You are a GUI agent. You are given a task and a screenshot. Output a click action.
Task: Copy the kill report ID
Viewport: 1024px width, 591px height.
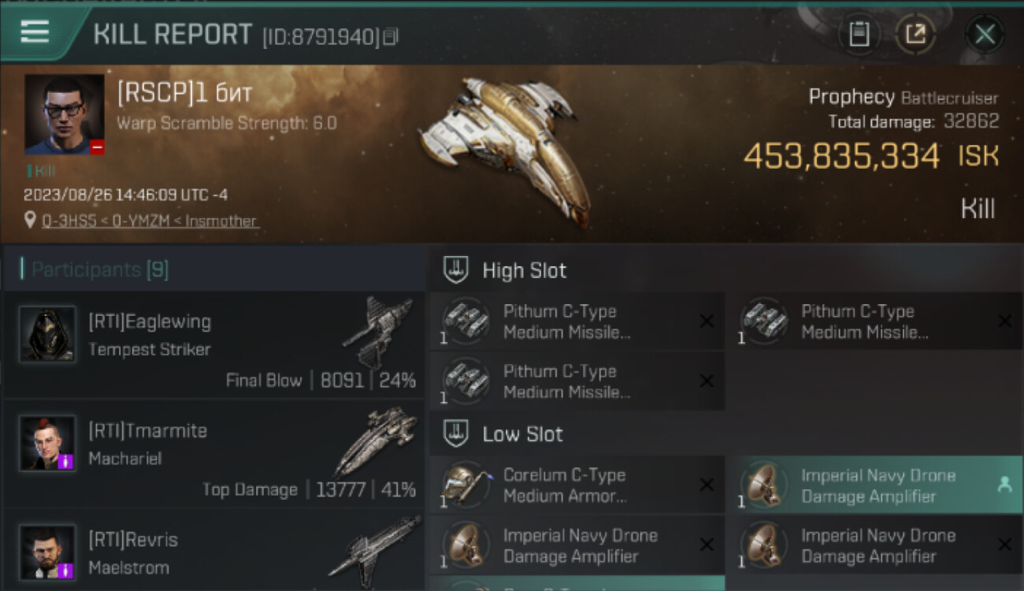coord(391,36)
